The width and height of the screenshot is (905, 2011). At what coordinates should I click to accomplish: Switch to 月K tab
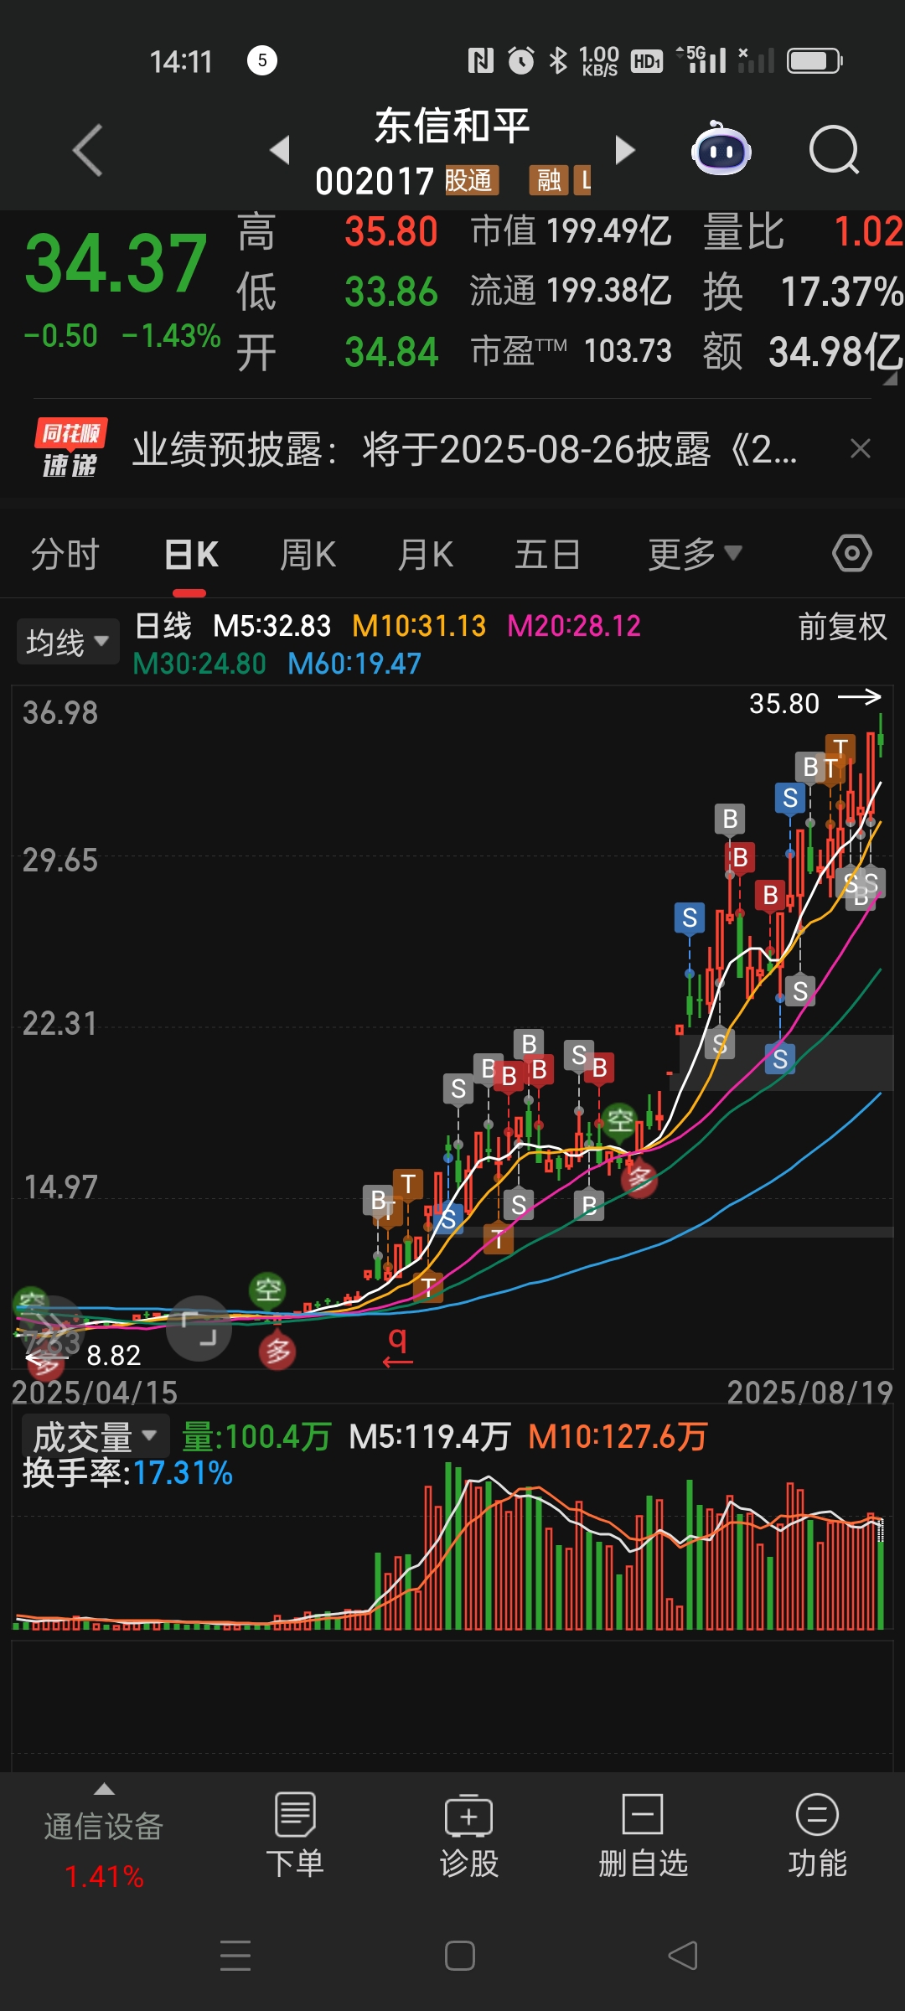(x=426, y=554)
